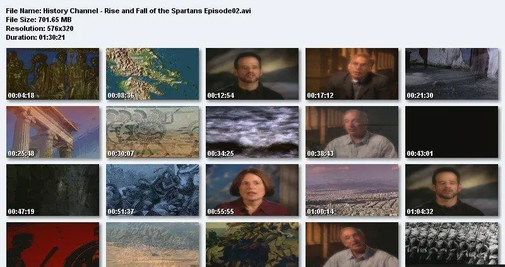The image size is (505, 267).
Task: Open the thumbnail at 00:04:18
Action: (53, 74)
